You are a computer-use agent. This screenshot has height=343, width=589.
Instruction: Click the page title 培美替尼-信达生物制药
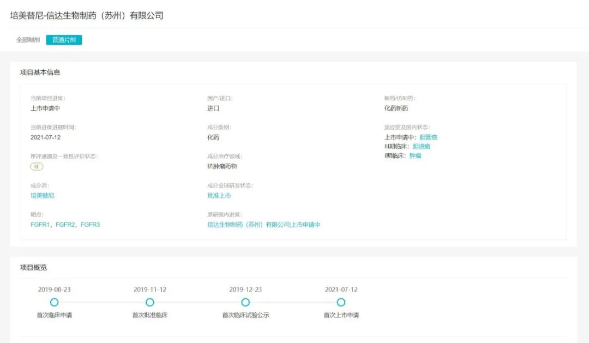pyautogui.click(x=87, y=15)
